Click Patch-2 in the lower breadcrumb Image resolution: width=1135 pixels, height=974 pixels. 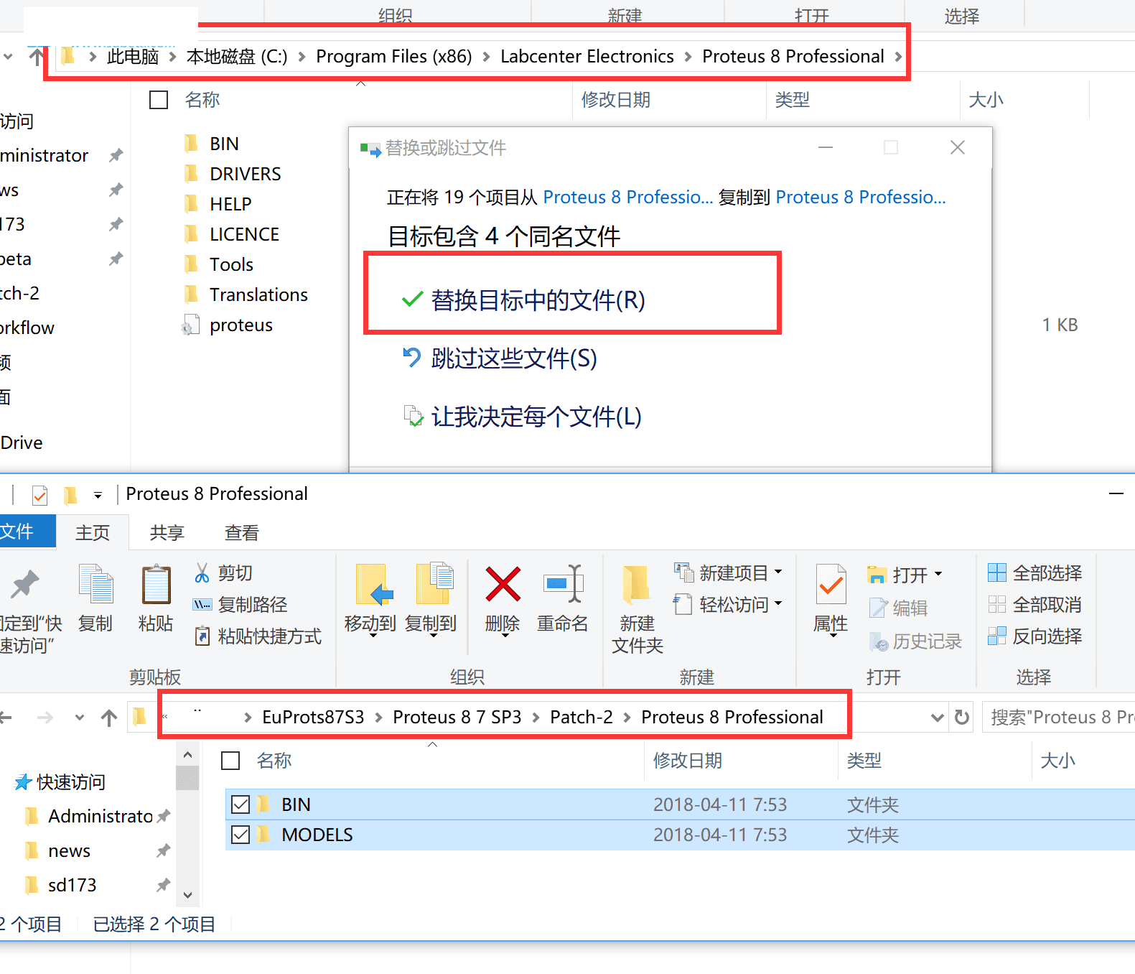[x=581, y=717]
